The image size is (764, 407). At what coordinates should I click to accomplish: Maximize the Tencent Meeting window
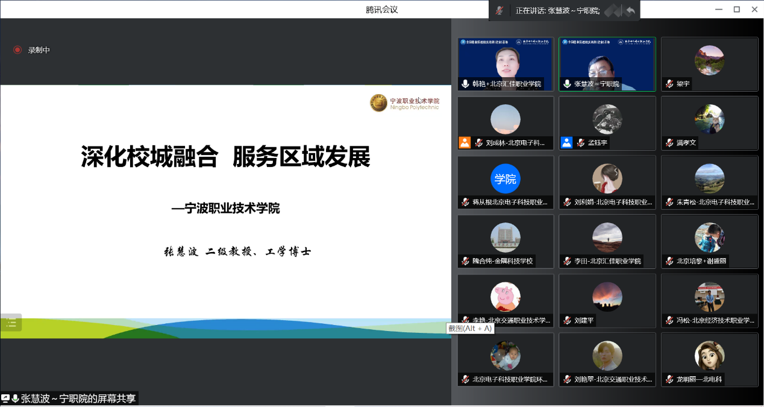[736, 9]
